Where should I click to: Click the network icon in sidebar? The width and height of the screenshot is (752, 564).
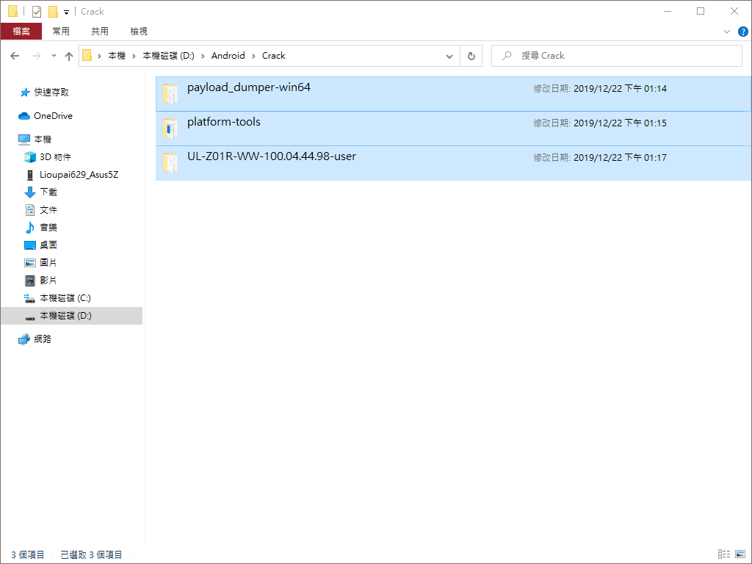pyautogui.click(x=24, y=339)
